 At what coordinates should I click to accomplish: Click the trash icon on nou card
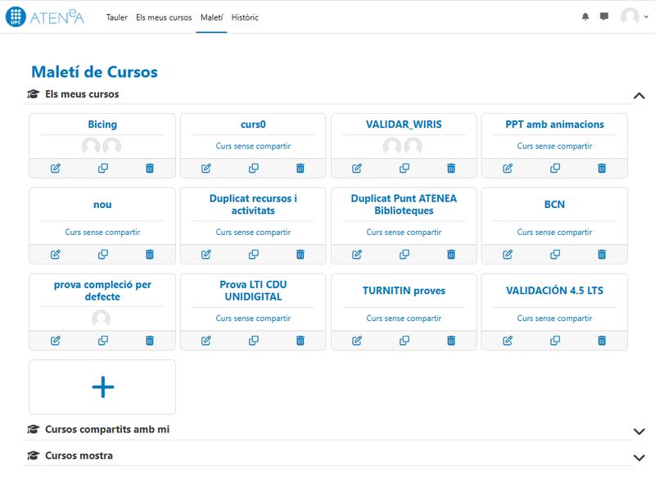click(150, 255)
